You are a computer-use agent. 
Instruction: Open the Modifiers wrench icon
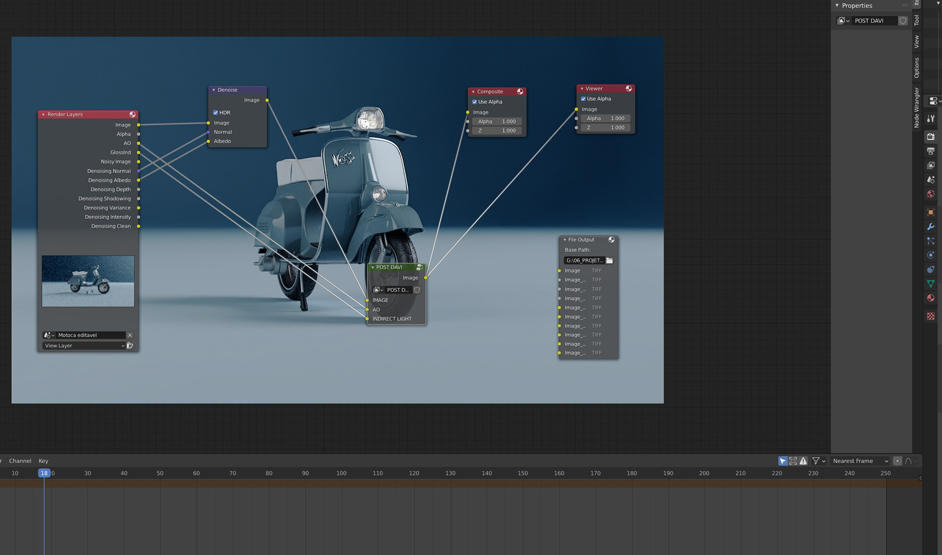(x=931, y=227)
